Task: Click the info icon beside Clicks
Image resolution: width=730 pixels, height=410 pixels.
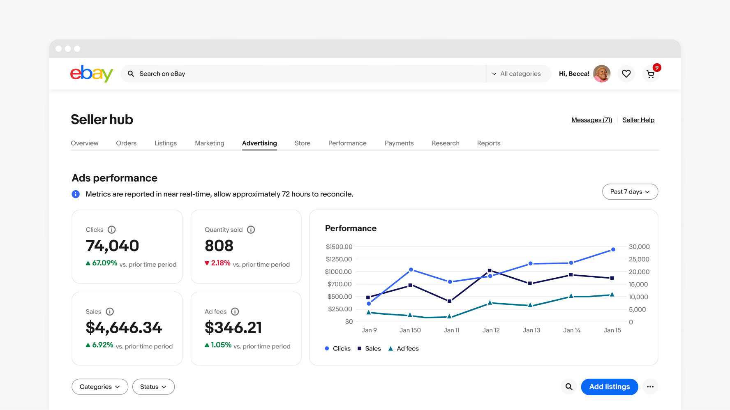Action: click(x=112, y=230)
